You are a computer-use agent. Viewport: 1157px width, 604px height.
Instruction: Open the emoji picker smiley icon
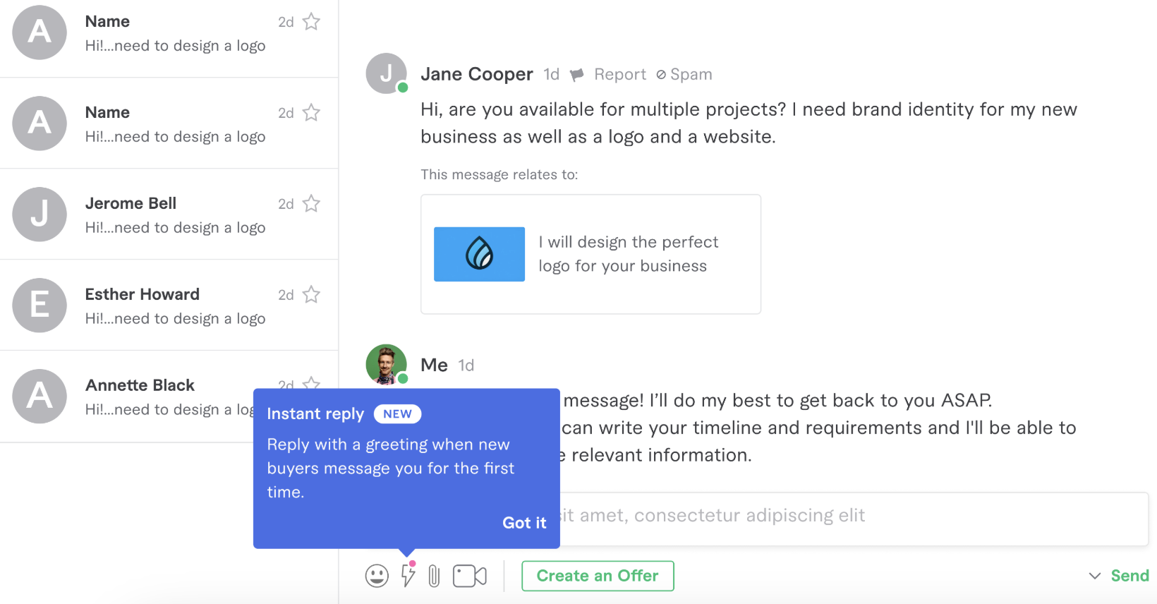tap(377, 576)
